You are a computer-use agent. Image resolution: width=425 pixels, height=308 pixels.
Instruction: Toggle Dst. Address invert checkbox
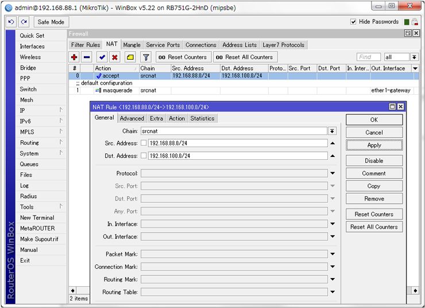[x=144, y=156]
